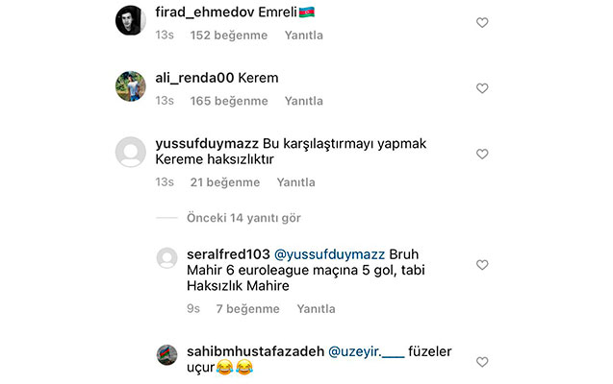Expand Önceki 14 yanıtı gör replies

coord(243,218)
